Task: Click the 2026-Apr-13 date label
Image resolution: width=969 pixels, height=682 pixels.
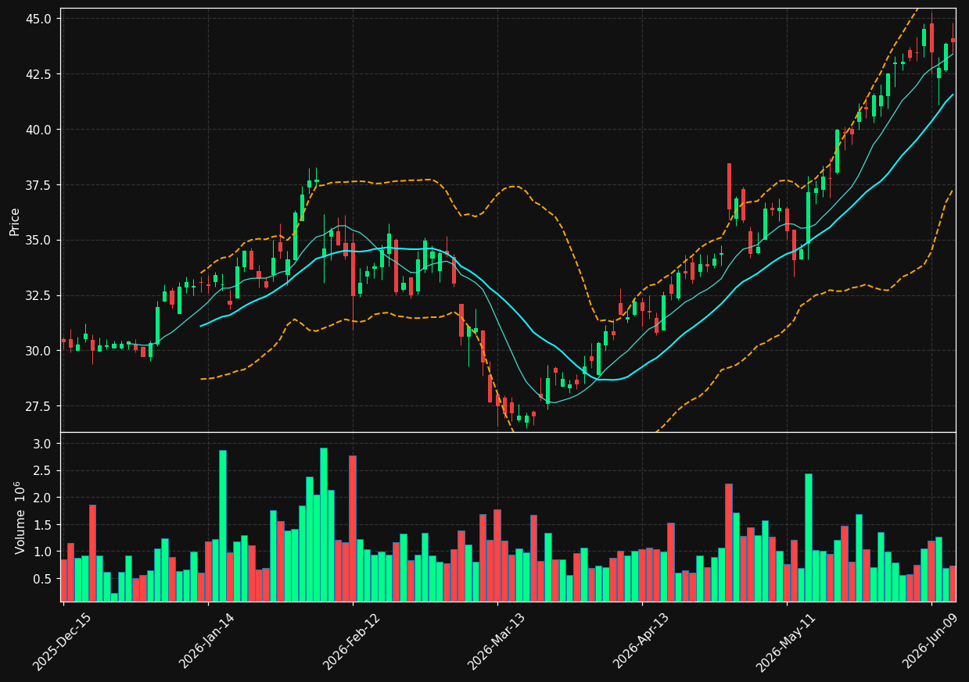Action: [641, 642]
